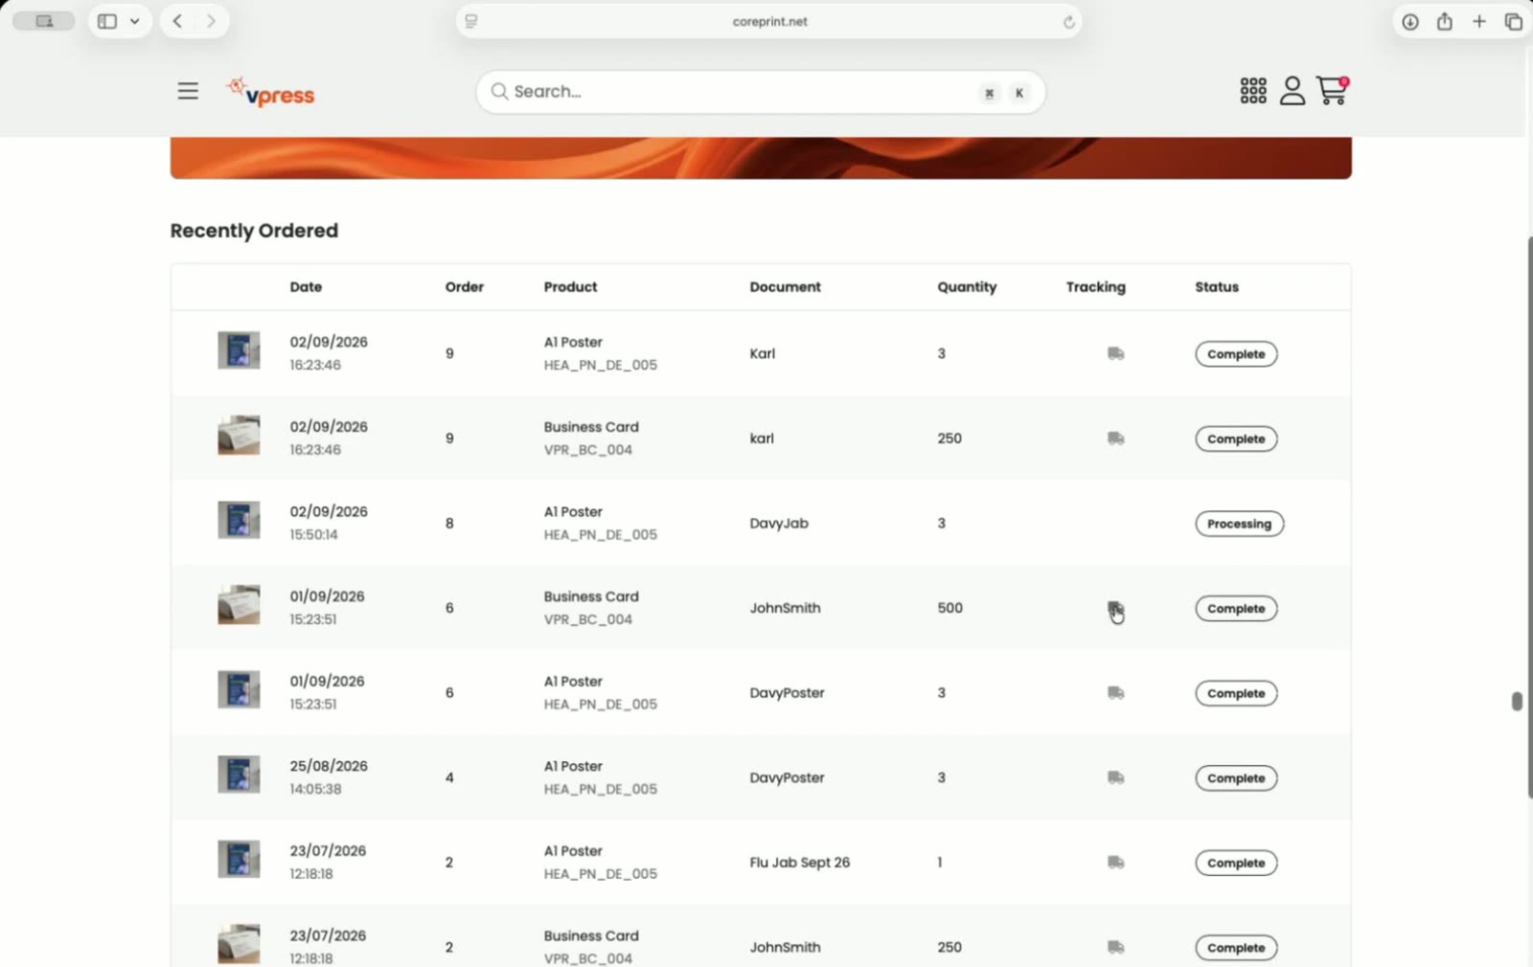This screenshot has width=1533, height=967.
Task: Click the Tracking column header
Action: [1095, 287]
